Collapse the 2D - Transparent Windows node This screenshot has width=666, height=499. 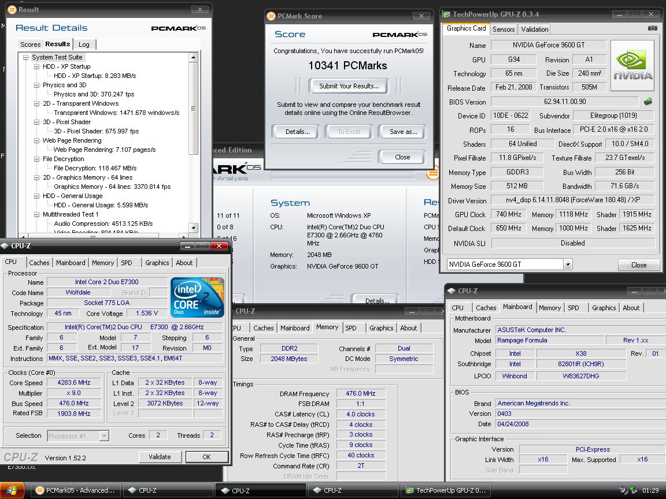36,103
